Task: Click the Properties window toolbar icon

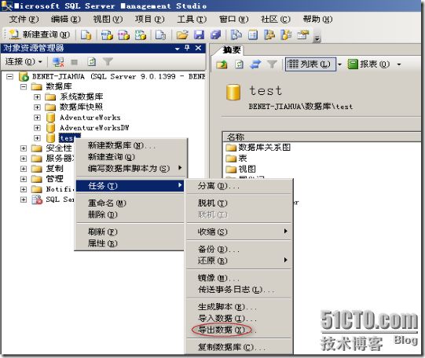Action: pos(303,35)
